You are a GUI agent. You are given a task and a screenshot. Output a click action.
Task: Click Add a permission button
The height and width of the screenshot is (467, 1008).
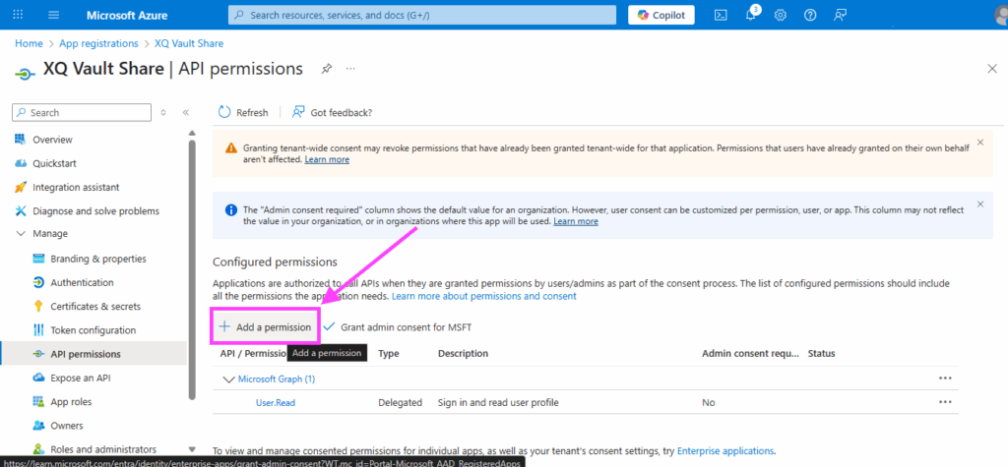coord(265,326)
